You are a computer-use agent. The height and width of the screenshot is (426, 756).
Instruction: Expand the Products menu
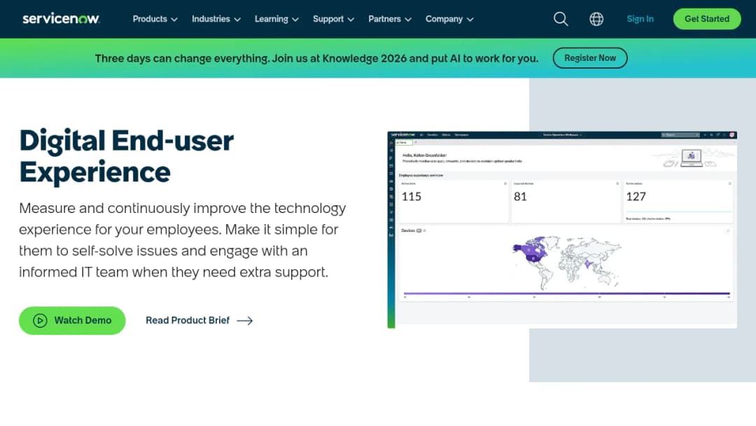(155, 19)
